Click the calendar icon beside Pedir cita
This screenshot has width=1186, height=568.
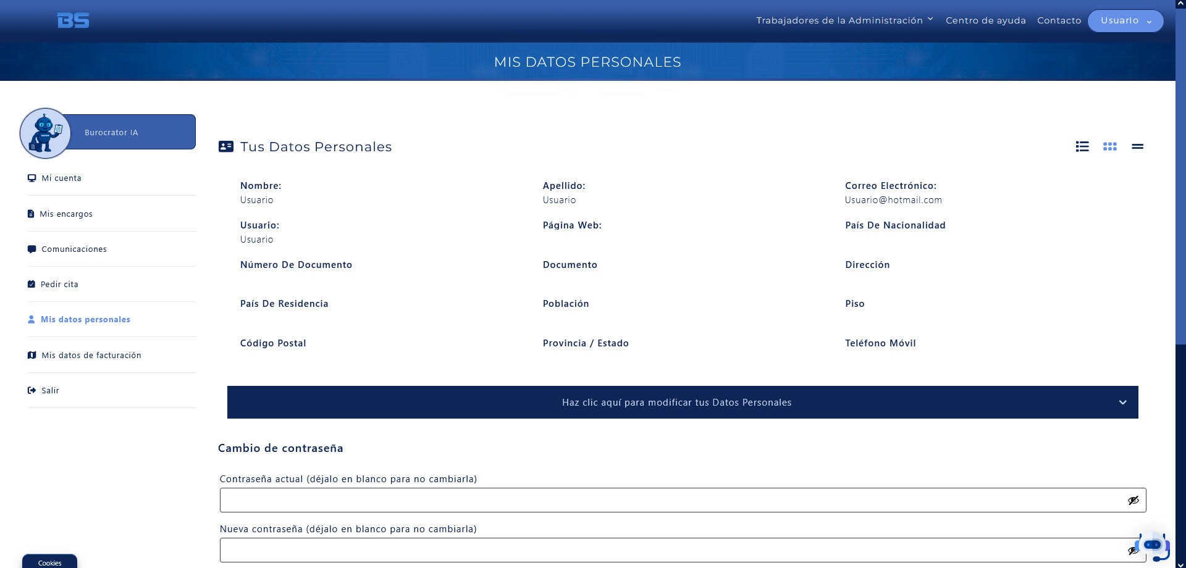(x=32, y=284)
